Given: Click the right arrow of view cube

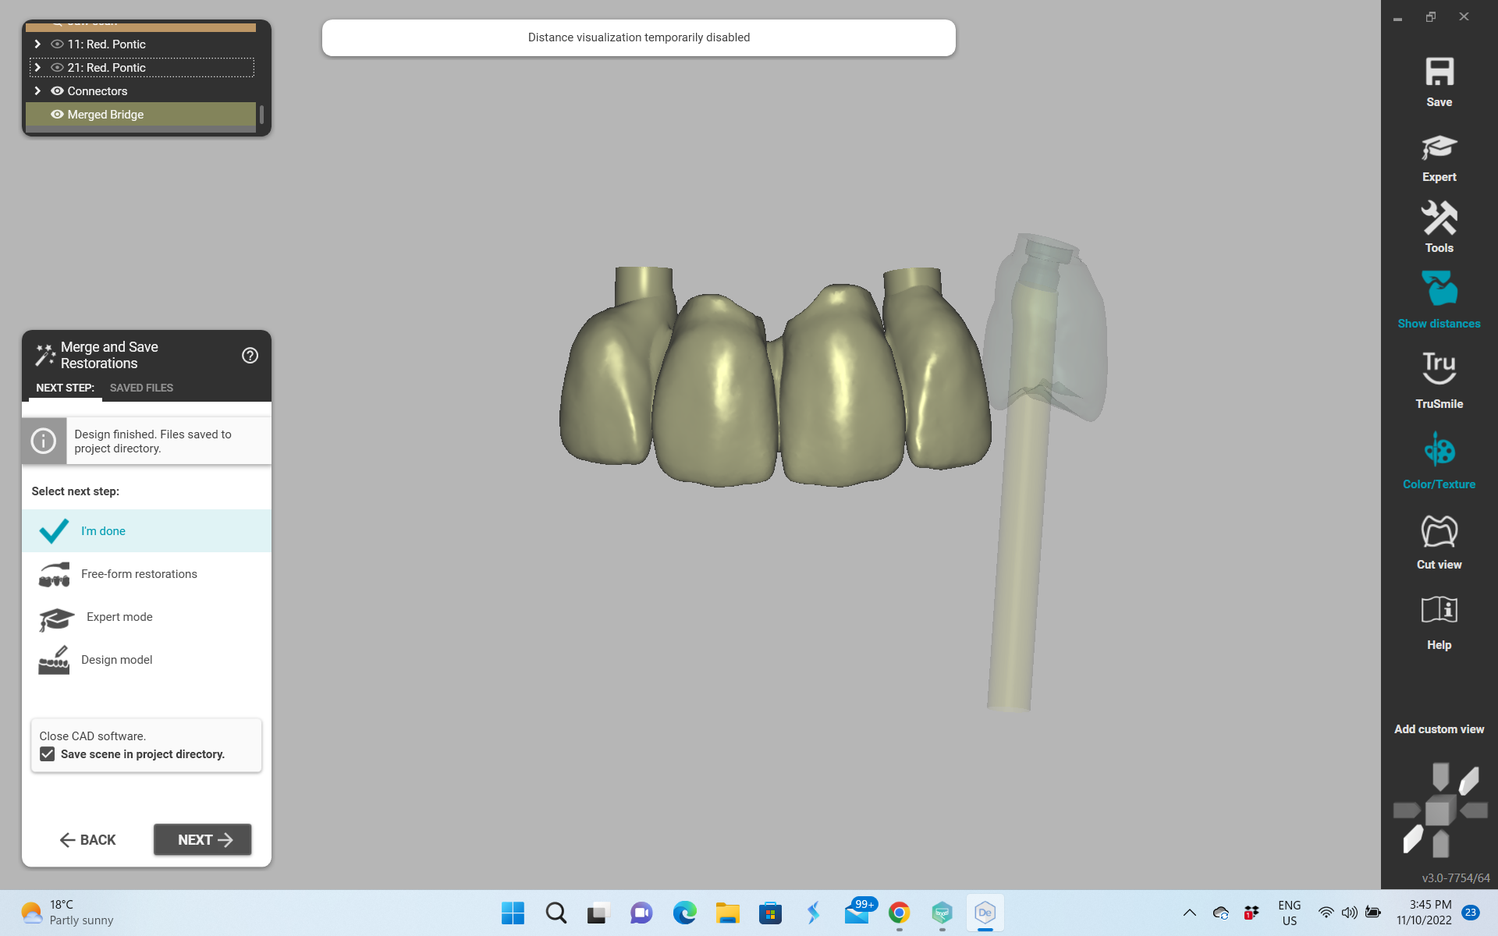Looking at the screenshot, I should click(1474, 810).
